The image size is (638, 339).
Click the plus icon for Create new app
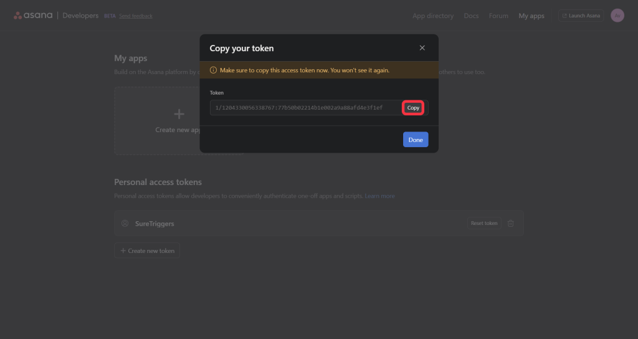179,114
